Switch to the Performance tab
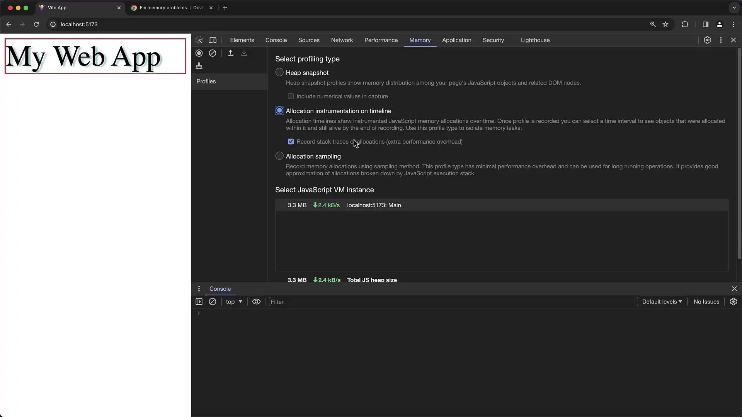This screenshot has width=742, height=417. pyautogui.click(x=381, y=40)
